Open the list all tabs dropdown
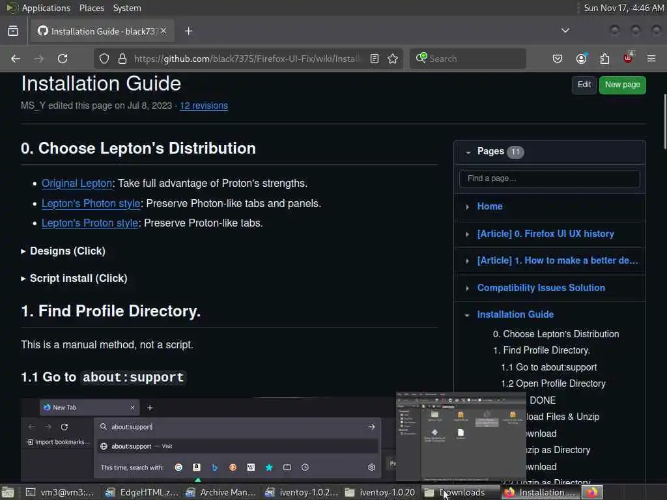667x500 pixels. pos(565,31)
